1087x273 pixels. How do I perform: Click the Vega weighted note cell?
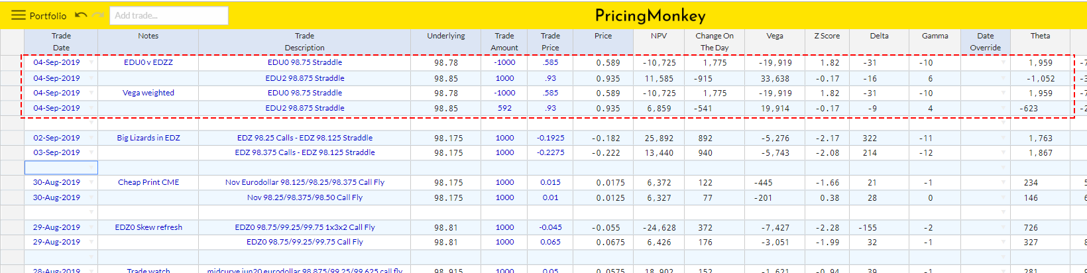point(148,93)
